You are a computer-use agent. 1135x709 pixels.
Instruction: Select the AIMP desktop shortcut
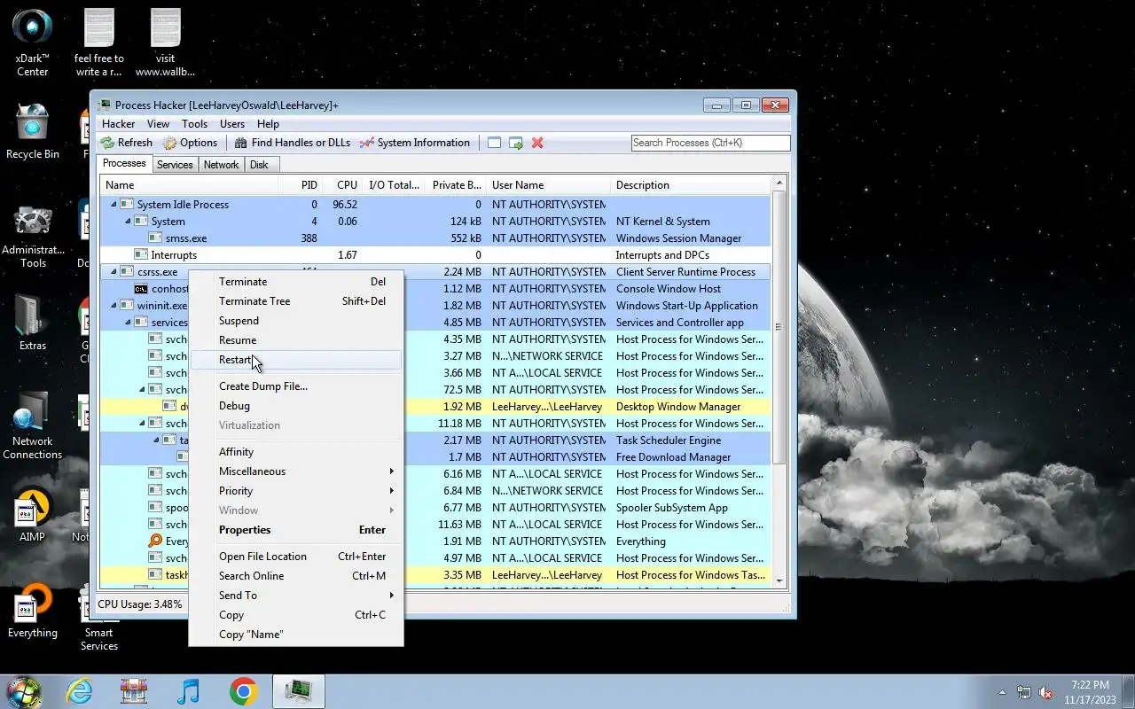click(33, 516)
